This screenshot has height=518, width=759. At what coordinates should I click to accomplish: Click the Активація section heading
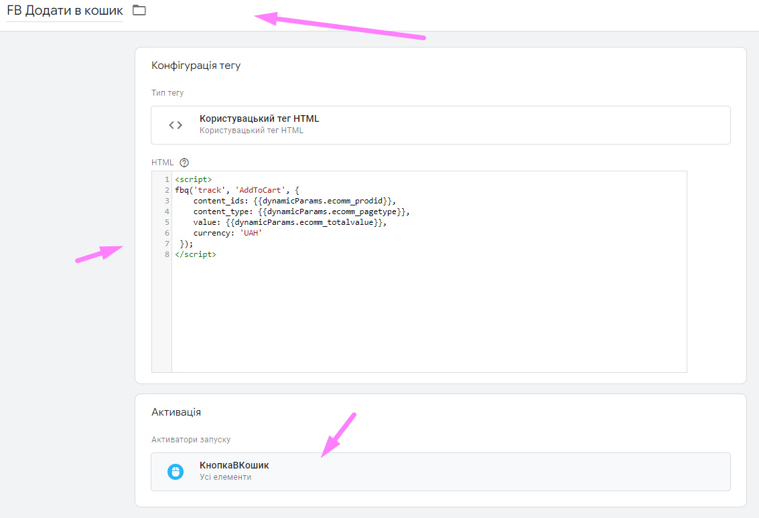(176, 412)
